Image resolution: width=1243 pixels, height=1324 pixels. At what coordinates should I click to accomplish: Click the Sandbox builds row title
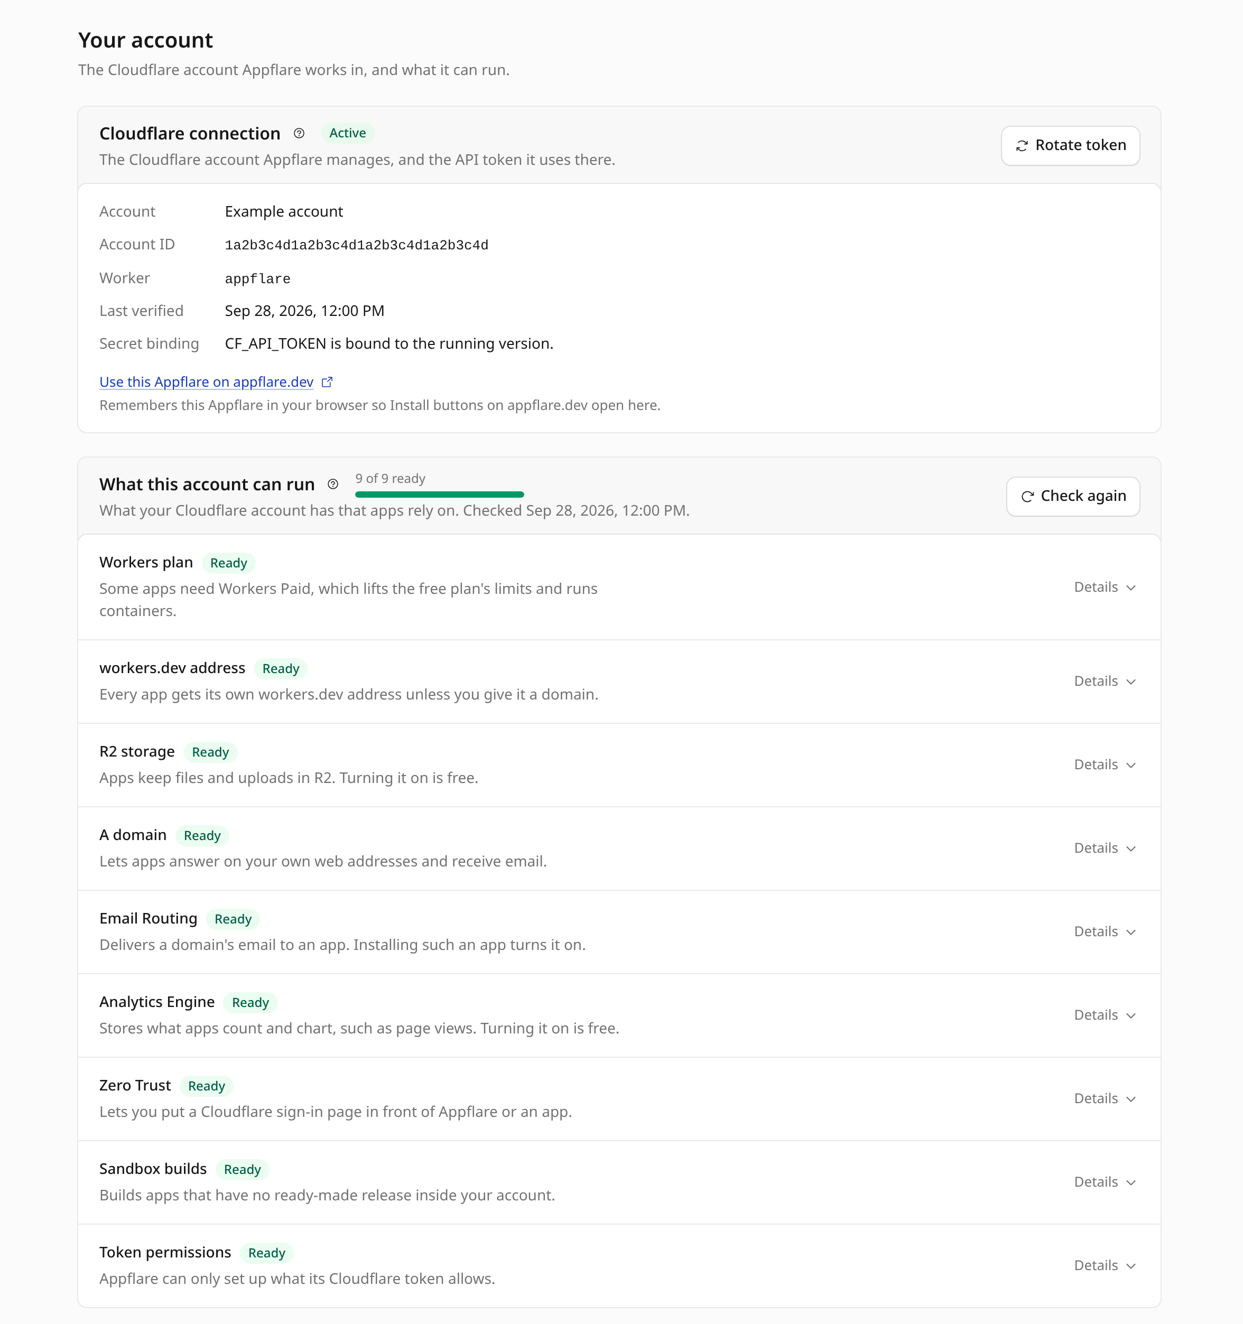[x=153, y=1169]
